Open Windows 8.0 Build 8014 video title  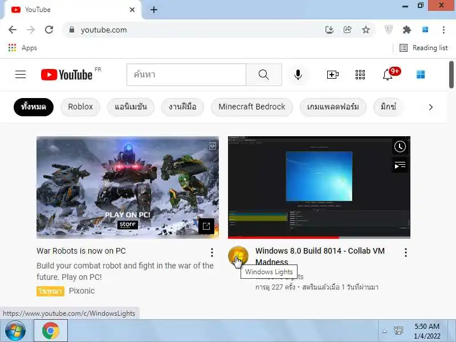(320, 256)
